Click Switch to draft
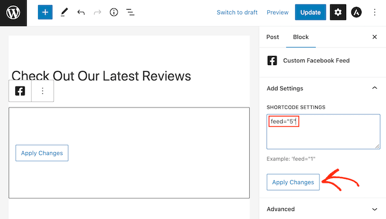Screen dimensions: 386x219 [237, 12]
